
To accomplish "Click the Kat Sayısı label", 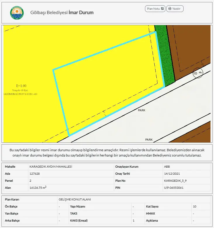I will tap(152, 207).
